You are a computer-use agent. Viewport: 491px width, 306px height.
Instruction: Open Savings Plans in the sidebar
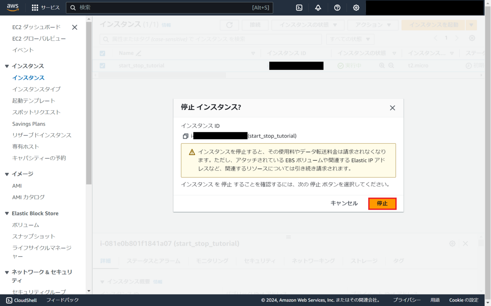29,124
